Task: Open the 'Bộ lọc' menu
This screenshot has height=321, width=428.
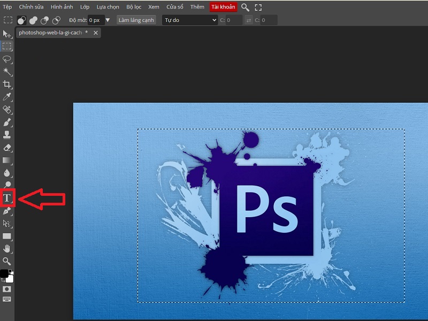Action: (x=133, y=7)
